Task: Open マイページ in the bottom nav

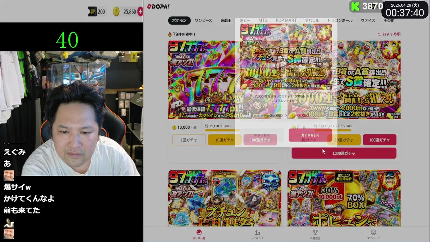Action: (x=373, y=235)
